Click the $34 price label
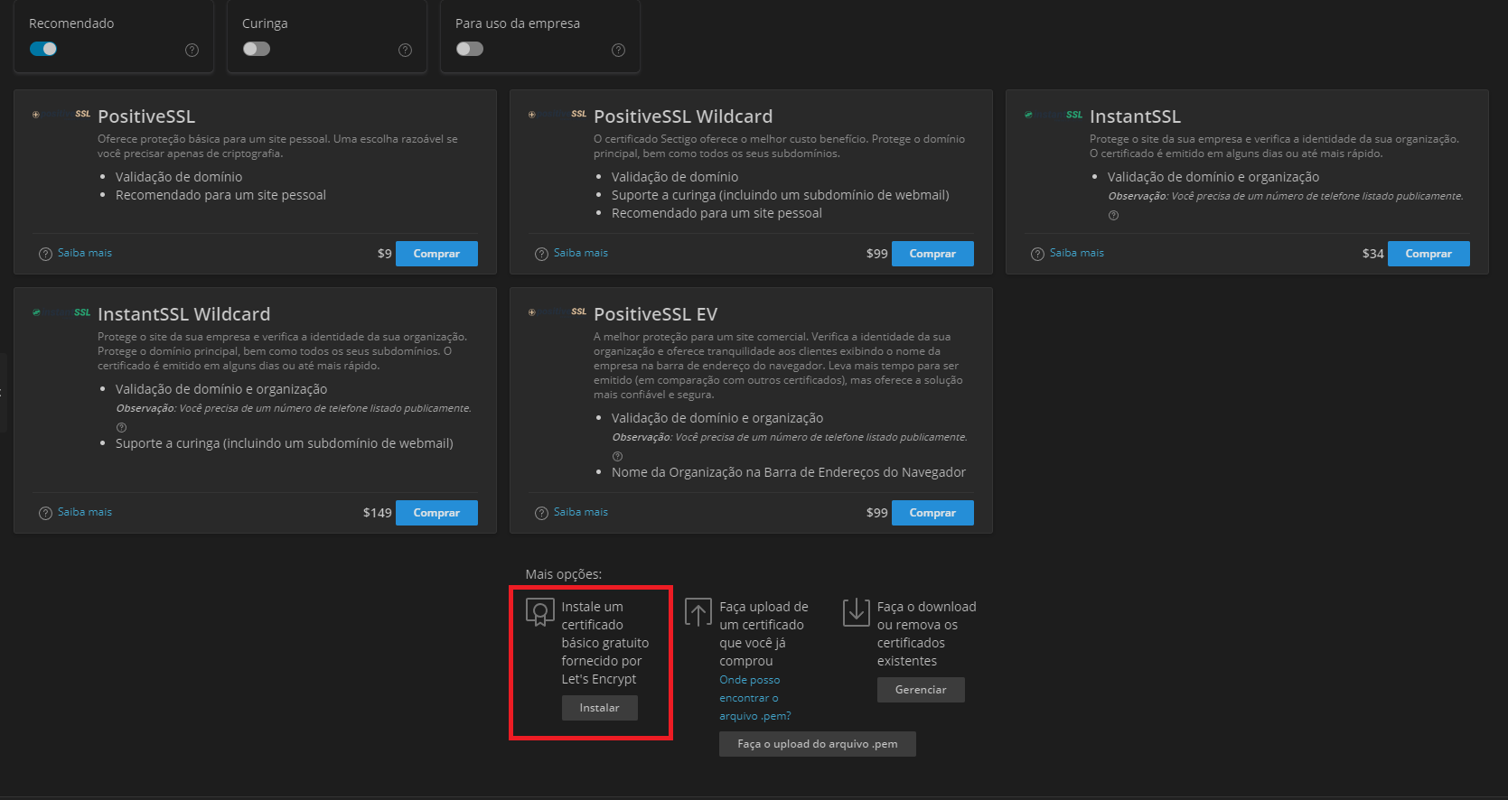The image size is (1508, 800). pyautogui.click(x=1372, y=254)
